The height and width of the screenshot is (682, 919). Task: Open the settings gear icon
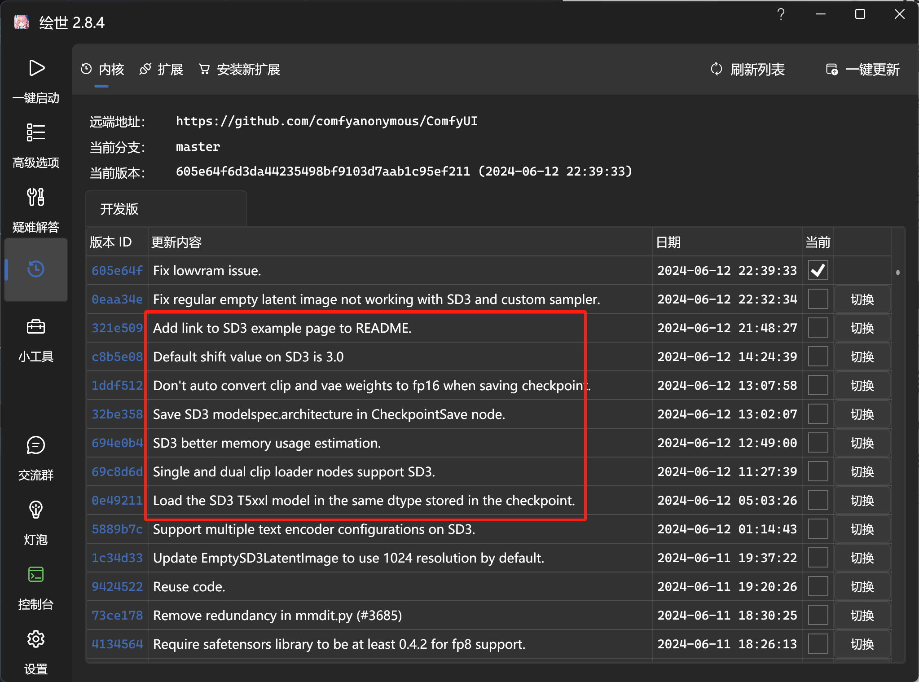point(36,639)
